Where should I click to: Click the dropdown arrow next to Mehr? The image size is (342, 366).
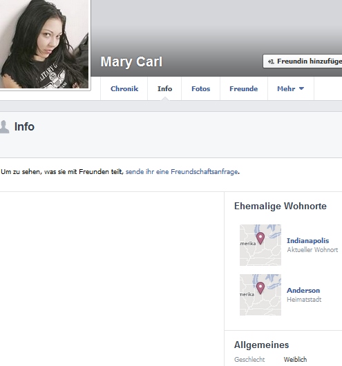tap(301, 88)
